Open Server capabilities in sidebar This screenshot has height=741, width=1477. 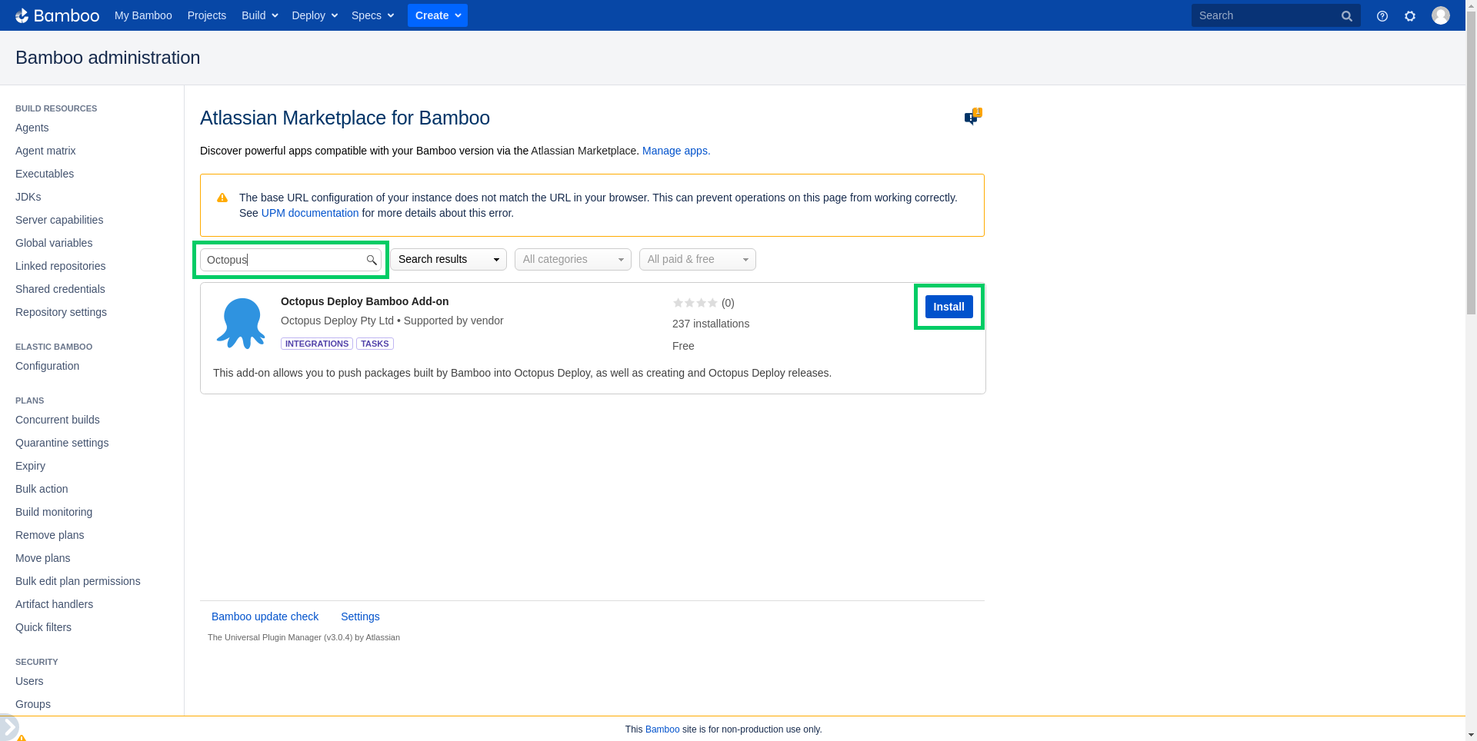(x=59, y=220)
